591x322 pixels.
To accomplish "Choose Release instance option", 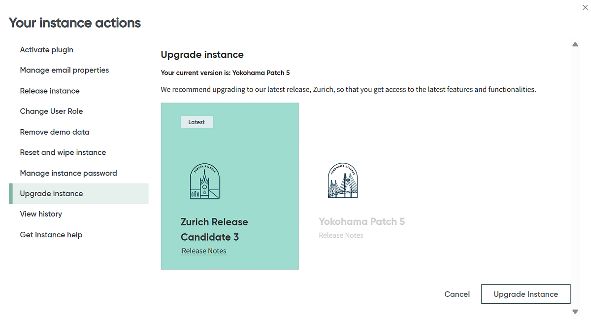I will (49, 91).
